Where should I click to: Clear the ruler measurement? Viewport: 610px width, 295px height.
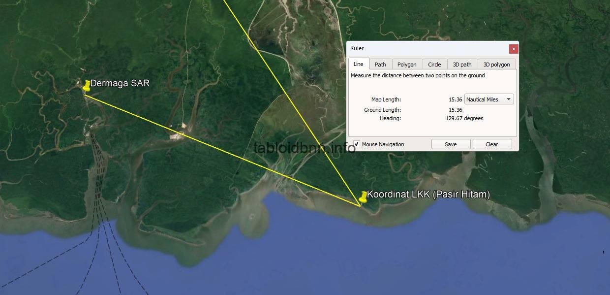[492, 144]
